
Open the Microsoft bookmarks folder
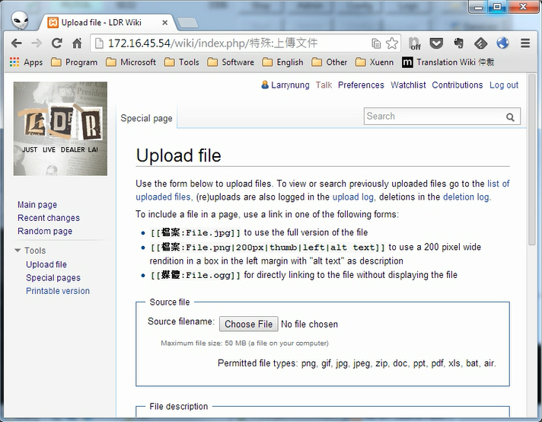pyautogui.click(x=131, y=62)
